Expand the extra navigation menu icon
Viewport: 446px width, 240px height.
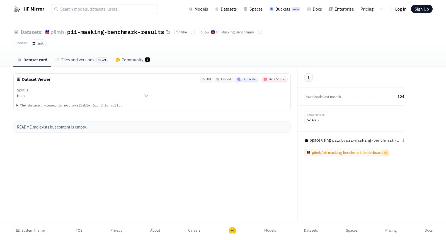(383, 9)
